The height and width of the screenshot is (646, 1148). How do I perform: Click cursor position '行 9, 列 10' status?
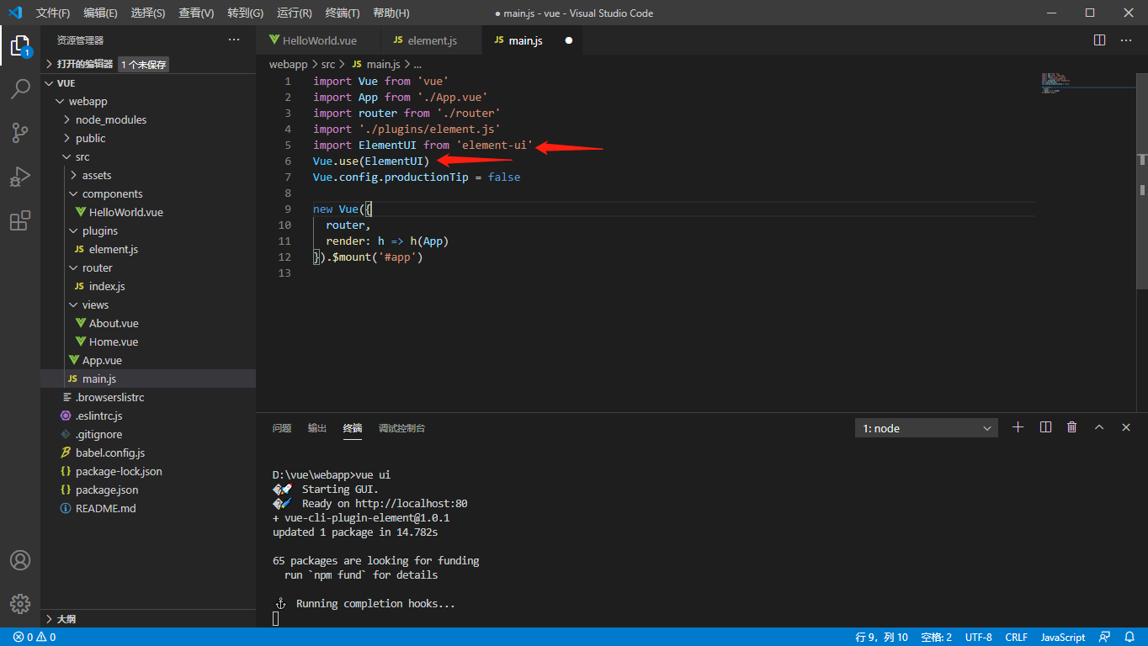[x=881, y=637]
